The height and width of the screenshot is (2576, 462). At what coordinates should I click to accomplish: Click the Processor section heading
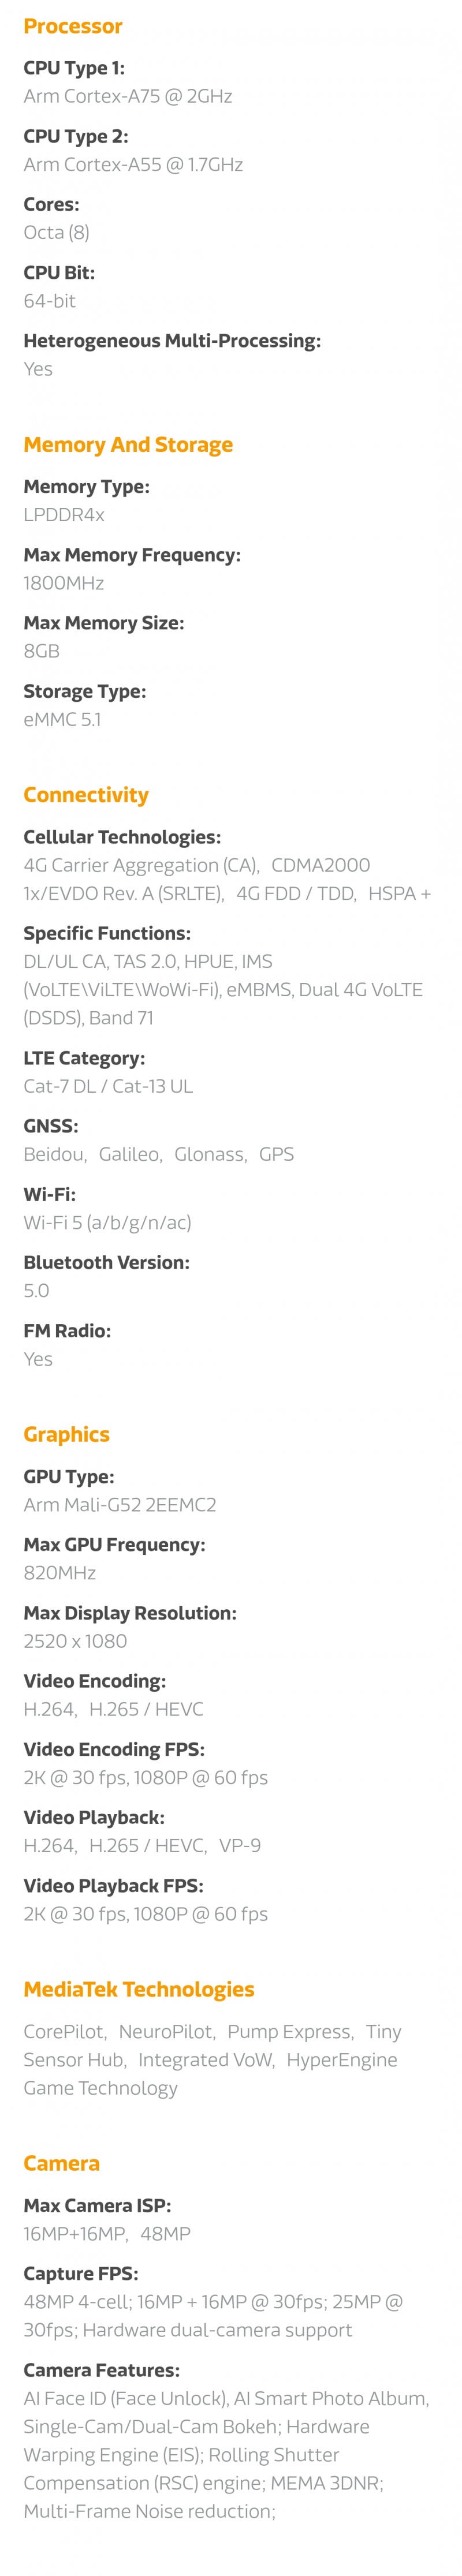click(x=73, y=26)
